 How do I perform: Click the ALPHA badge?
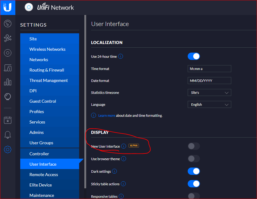click(x=134, y=146)
